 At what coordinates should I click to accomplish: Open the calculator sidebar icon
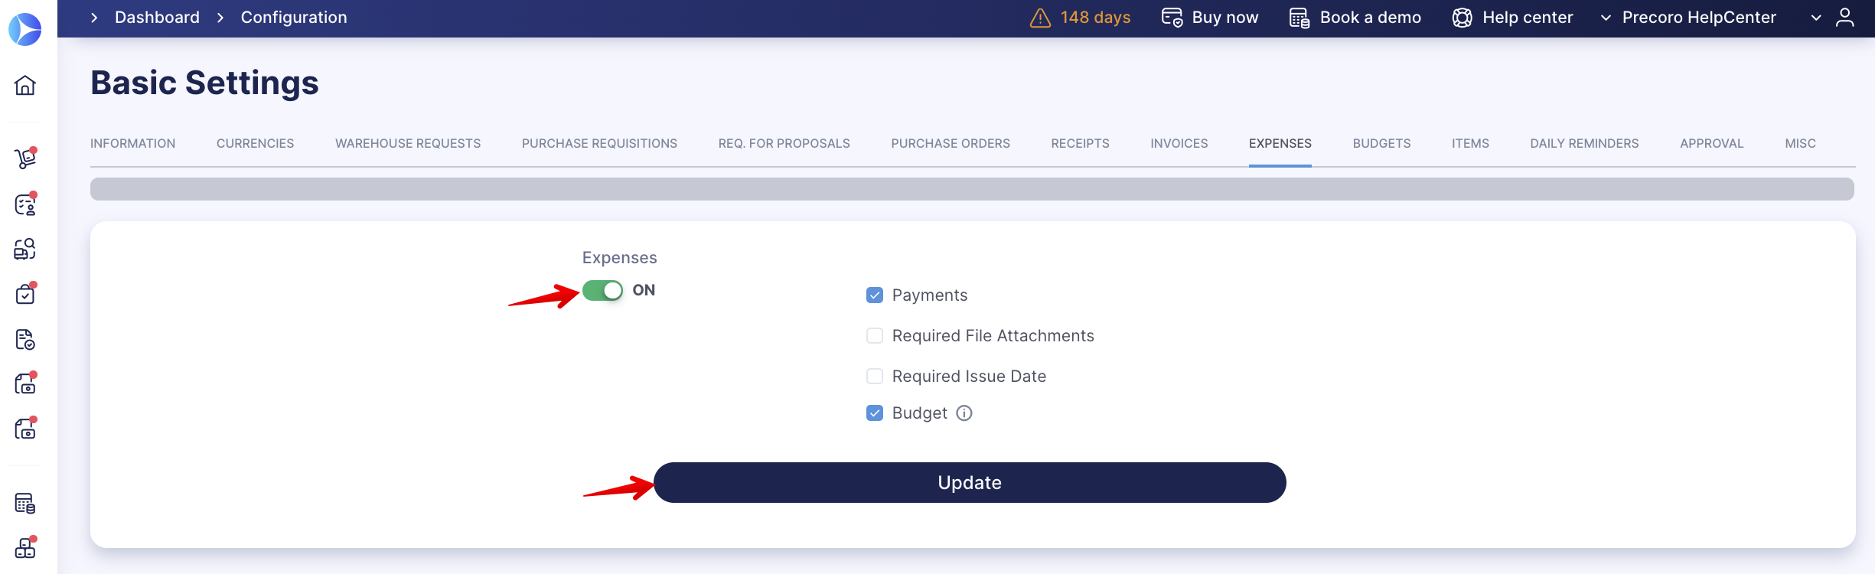(x=25, y=503)
